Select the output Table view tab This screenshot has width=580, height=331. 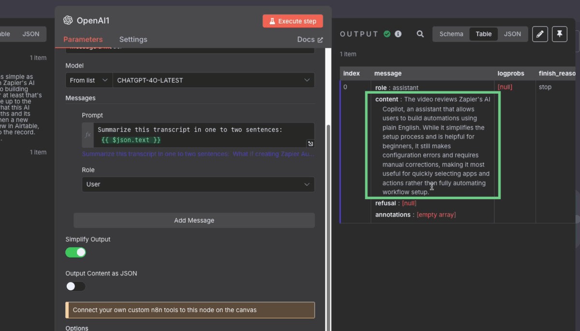[483, 34]
